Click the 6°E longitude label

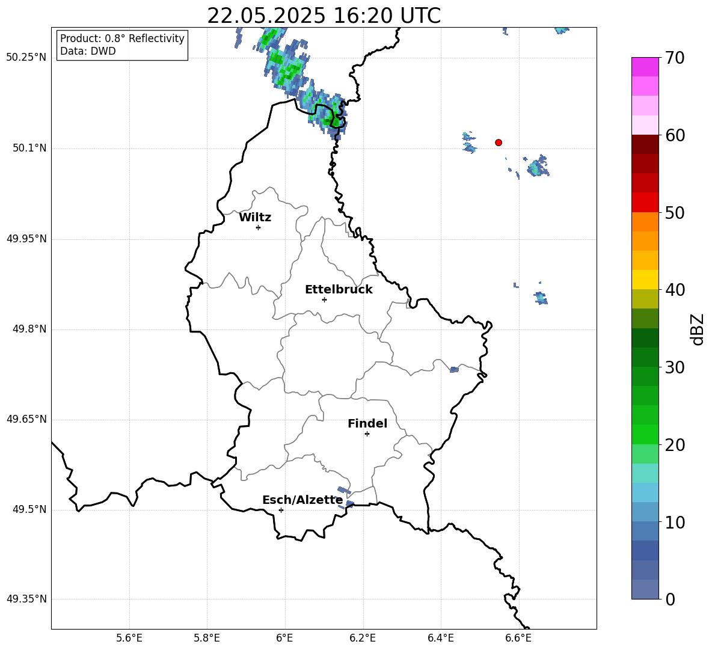(x=284, y=638)
